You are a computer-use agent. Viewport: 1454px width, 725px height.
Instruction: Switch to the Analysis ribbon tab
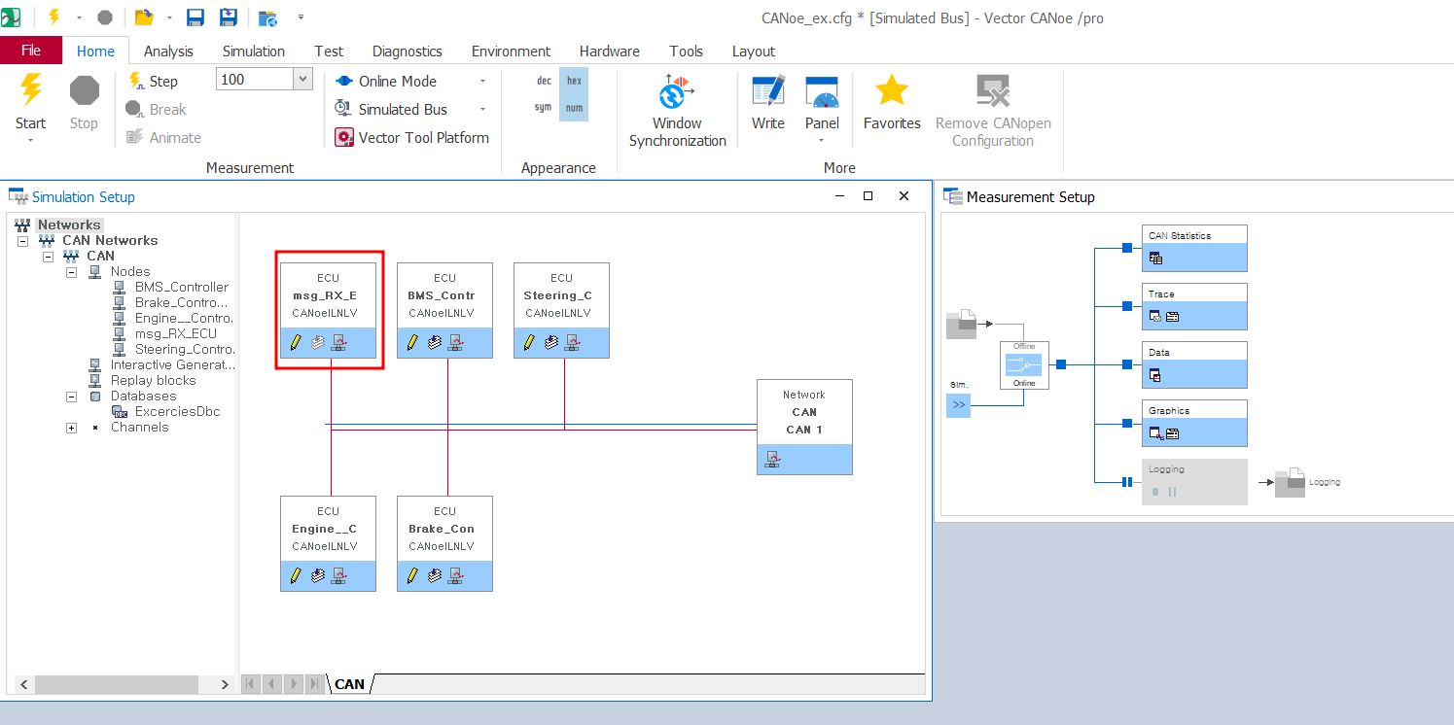click(x=168, y=51)
